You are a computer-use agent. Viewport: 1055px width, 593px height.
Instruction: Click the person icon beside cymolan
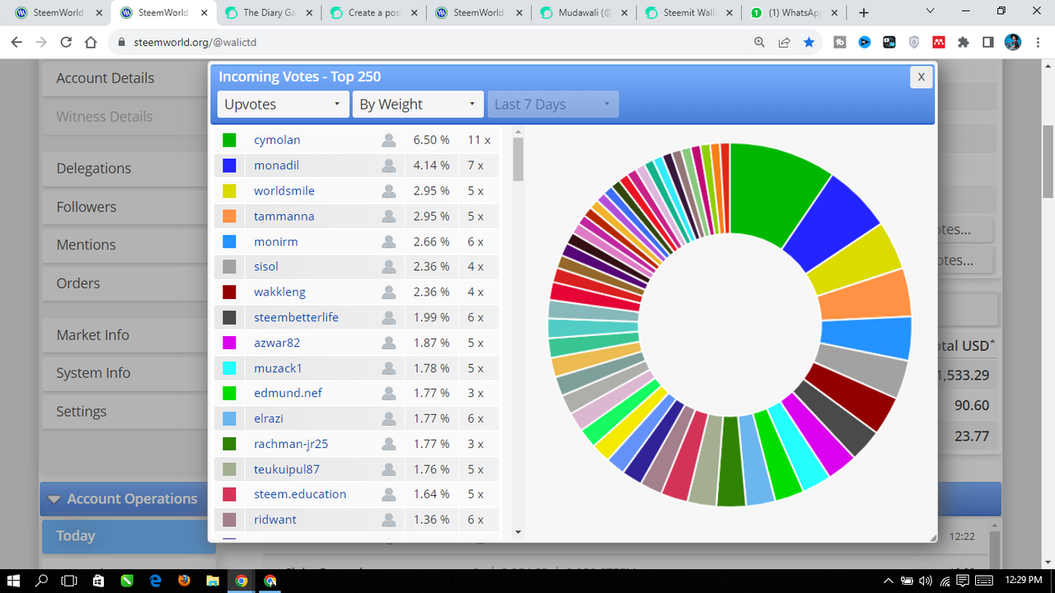(x=389, y=140)
